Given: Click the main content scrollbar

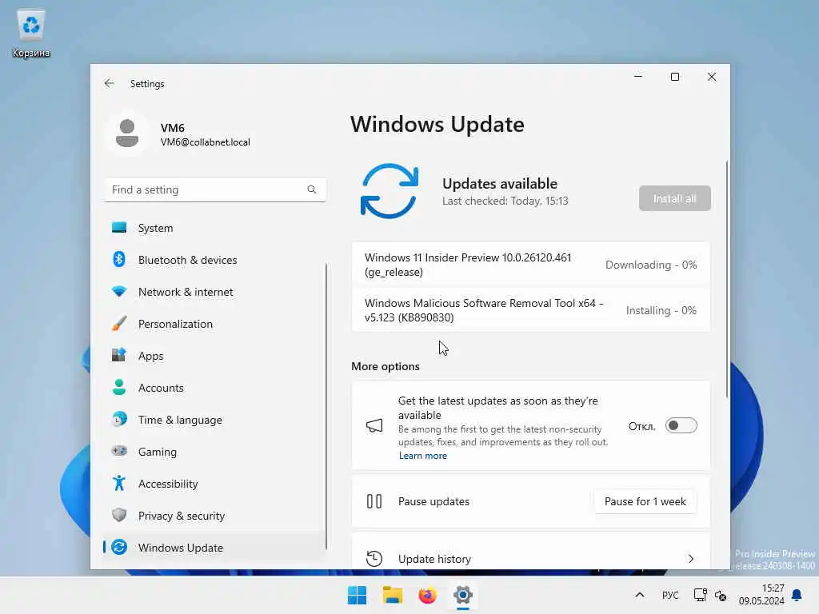Looking at the screenshot, I should (726, 279).
